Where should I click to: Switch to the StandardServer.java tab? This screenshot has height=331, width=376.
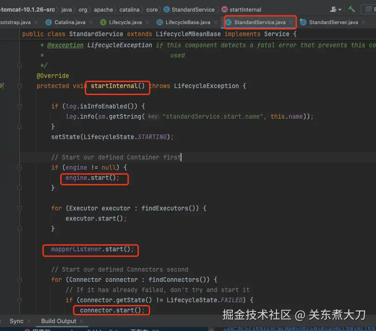click(x=333, y=22)
